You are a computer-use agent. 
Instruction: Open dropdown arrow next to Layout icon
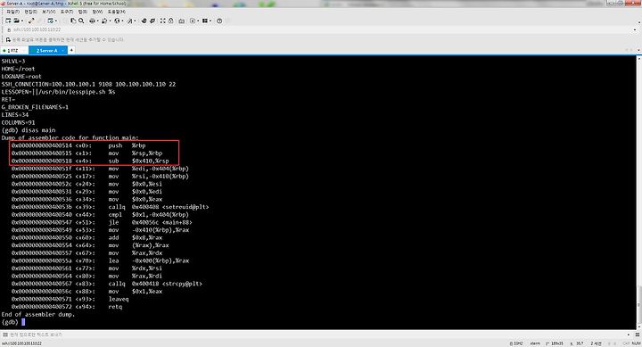[210, 21]
